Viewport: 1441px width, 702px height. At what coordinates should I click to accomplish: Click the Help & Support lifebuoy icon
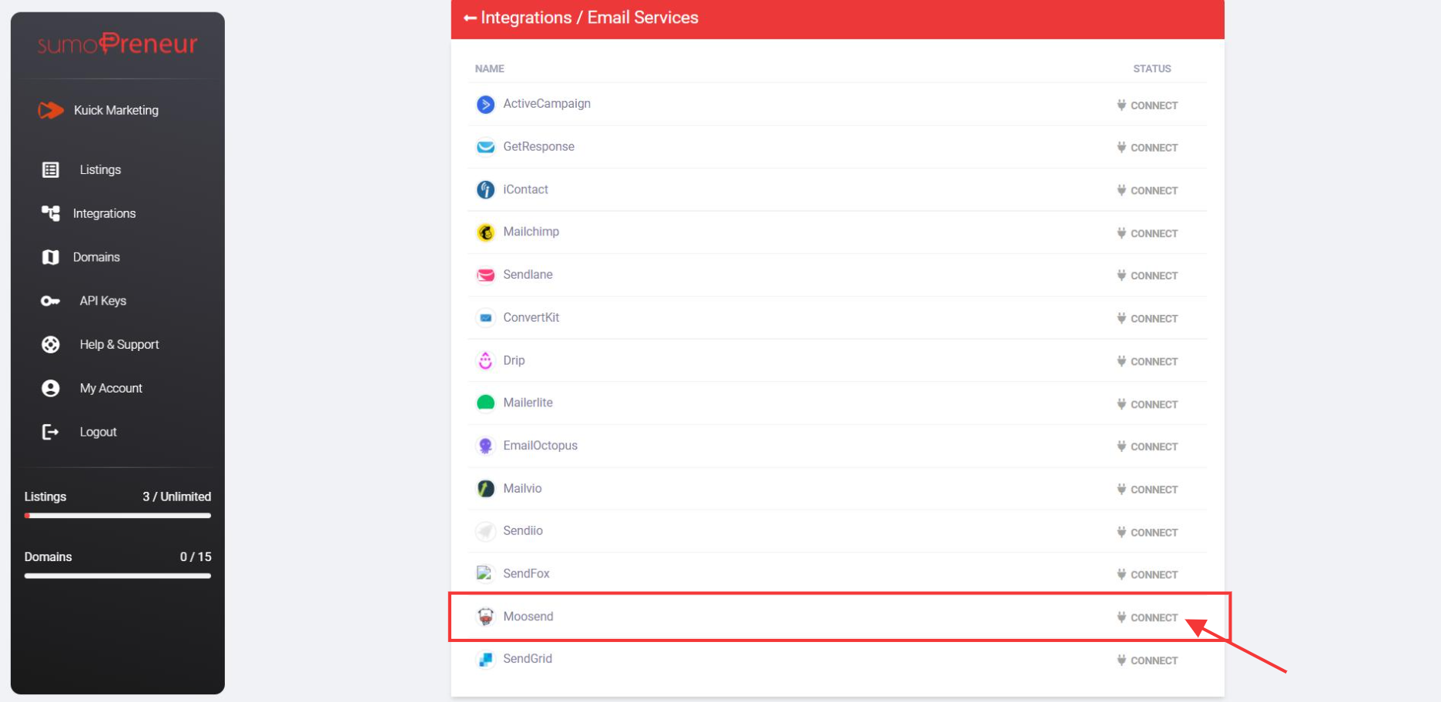tap(51, 345)
